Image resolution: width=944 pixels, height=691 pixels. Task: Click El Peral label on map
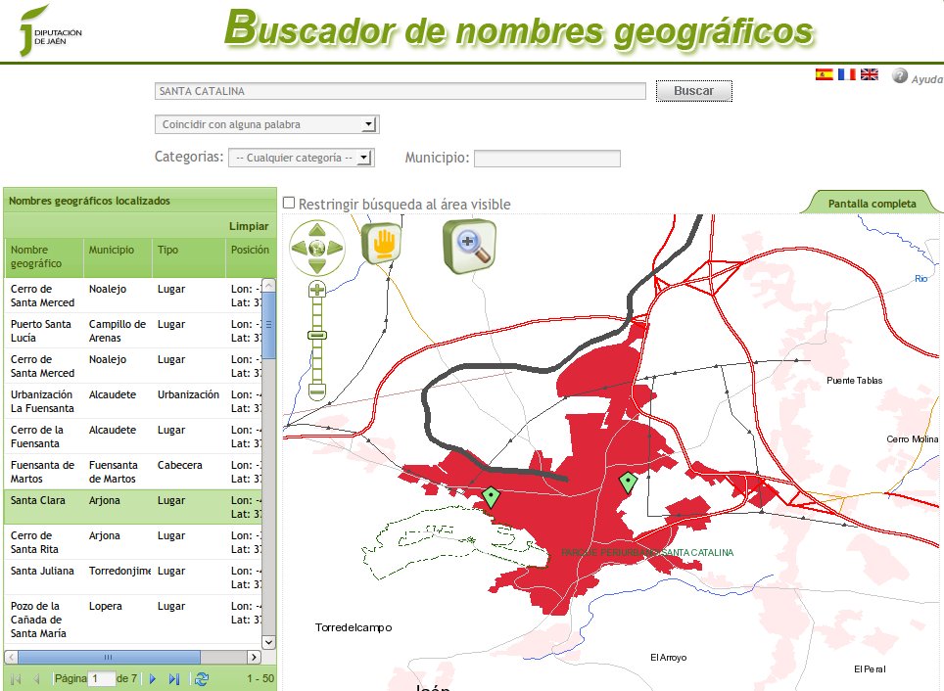coord(870,669)
